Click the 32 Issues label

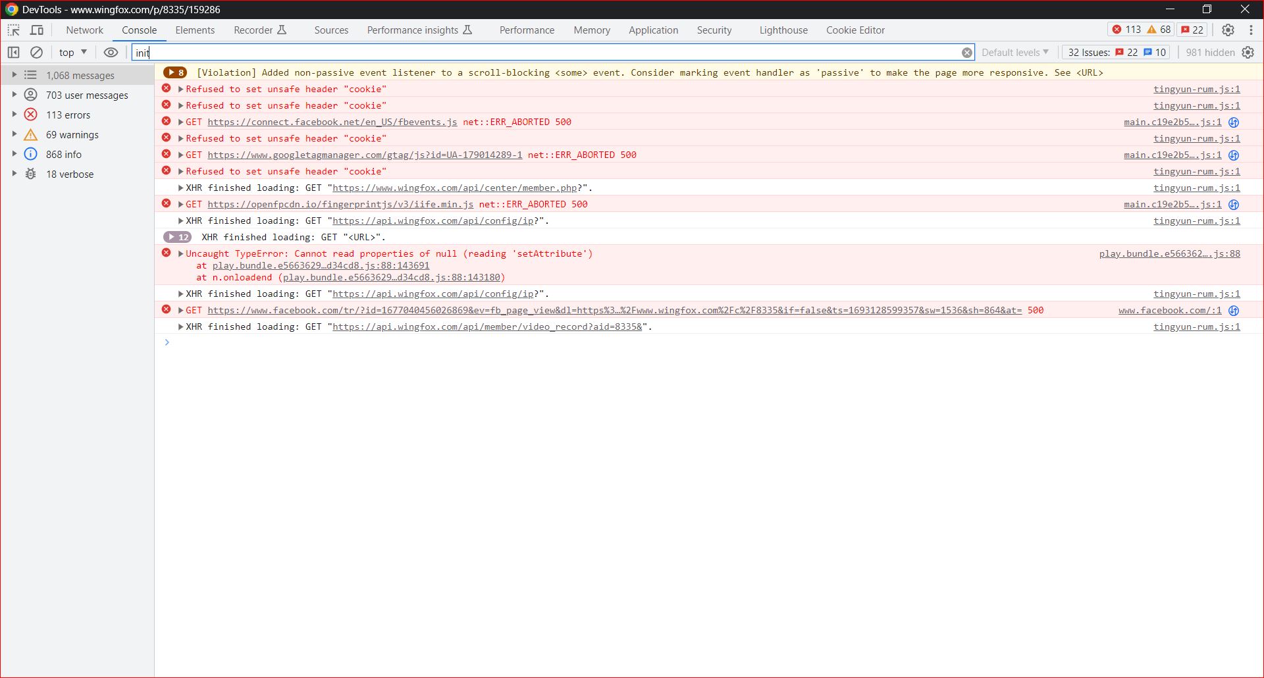(x=1089, y=53)
